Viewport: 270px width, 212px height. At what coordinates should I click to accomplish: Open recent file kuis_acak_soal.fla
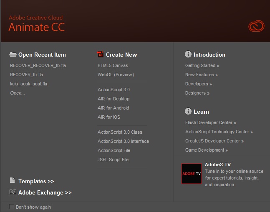28,84
